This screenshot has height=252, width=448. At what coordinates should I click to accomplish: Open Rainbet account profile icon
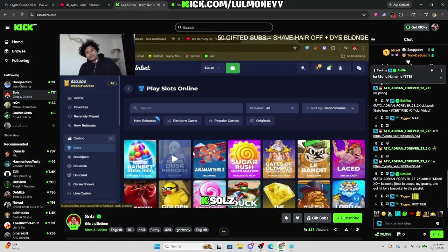pos(340,68)
